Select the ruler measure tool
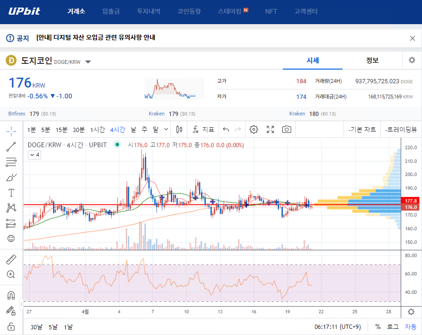Image resolution: width=422 pixels, height=335 pixels. 11,259
